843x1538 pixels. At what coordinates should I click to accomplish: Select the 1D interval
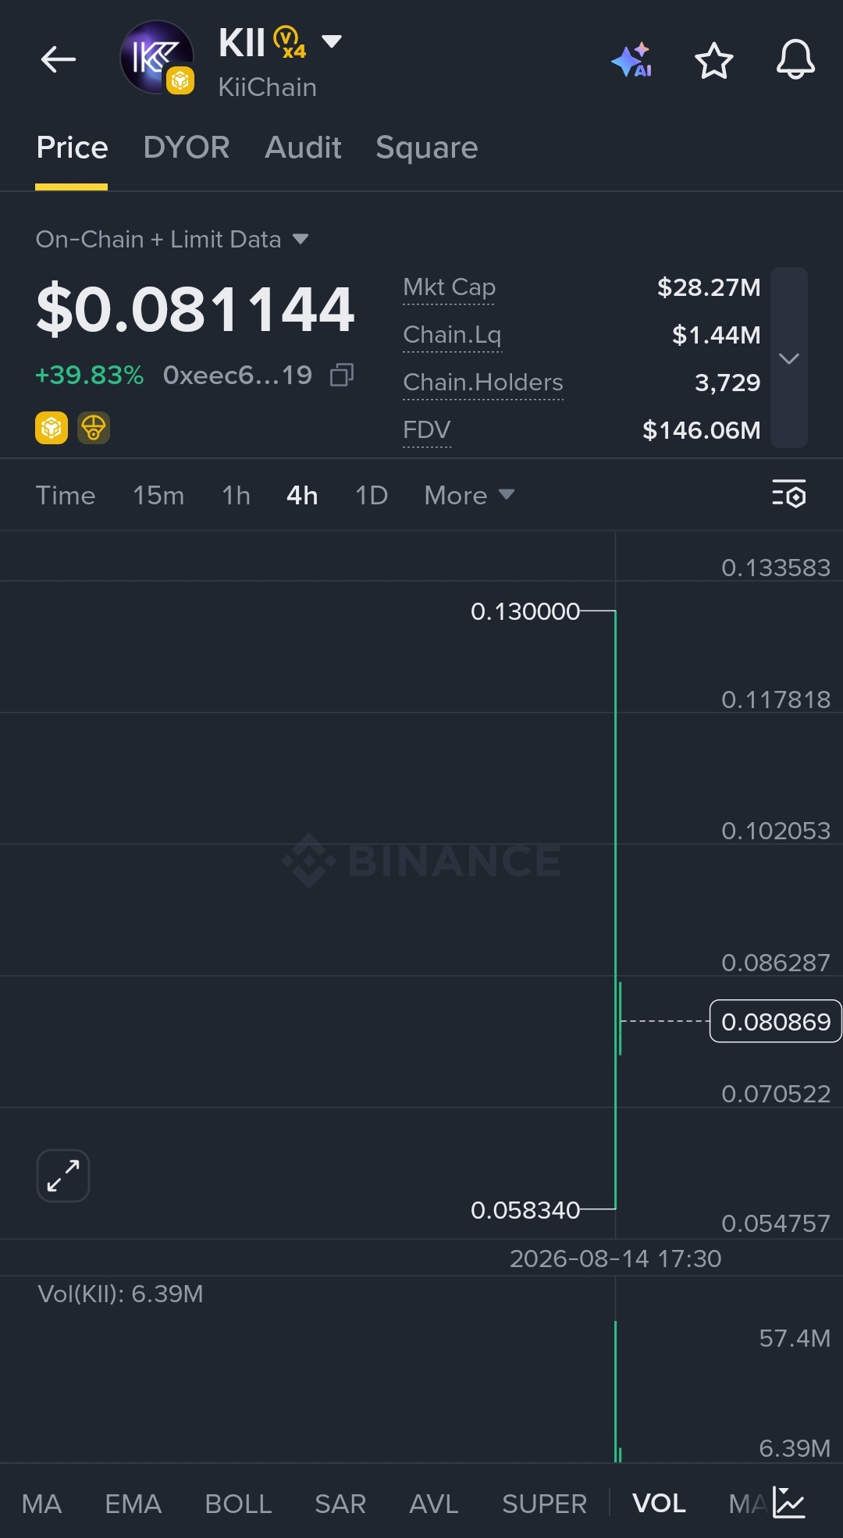[372, 496]
